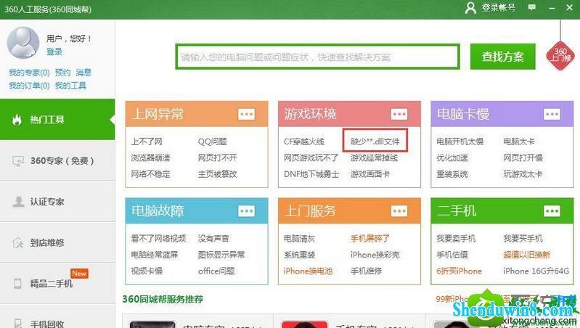The width and height of the screenshot is (580, 328).
Task: Click 上不了网 under 上网异常
Action: click(147, 142)
